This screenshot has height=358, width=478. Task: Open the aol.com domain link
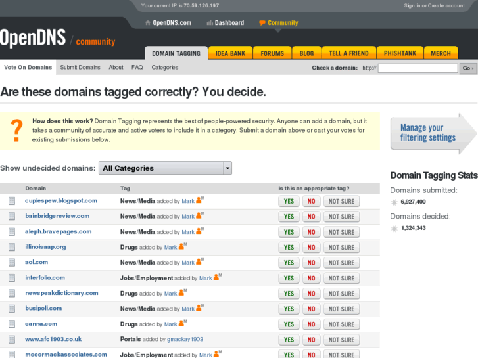(x=36, y=262)
